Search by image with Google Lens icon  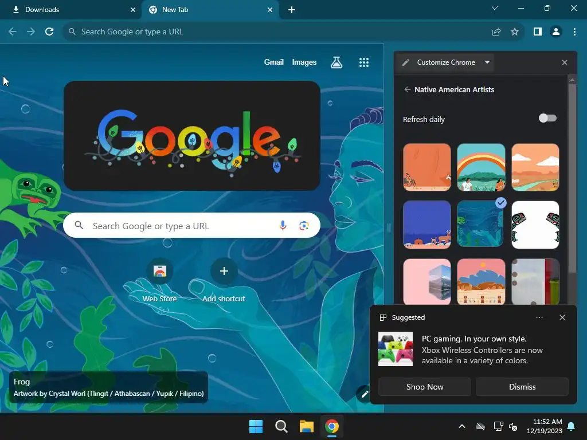coord(304,225)
